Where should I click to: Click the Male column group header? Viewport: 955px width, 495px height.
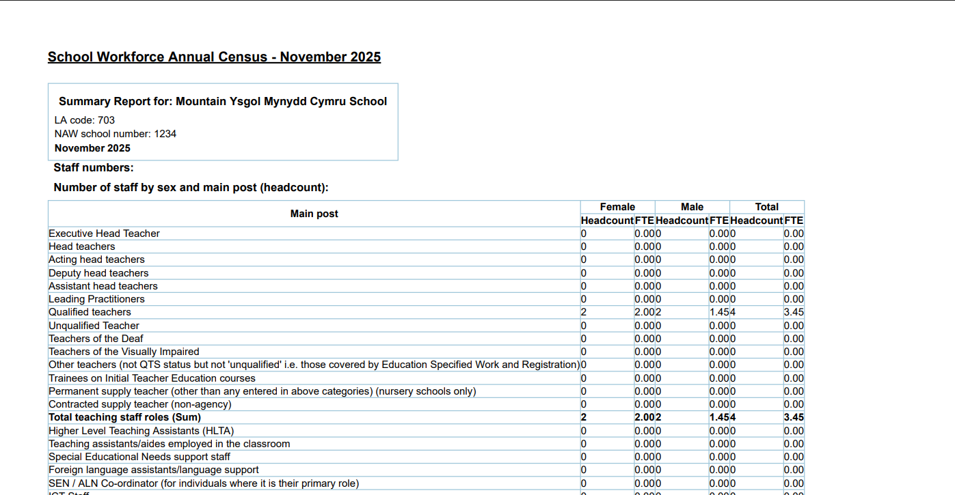click(x=692, y=207)
